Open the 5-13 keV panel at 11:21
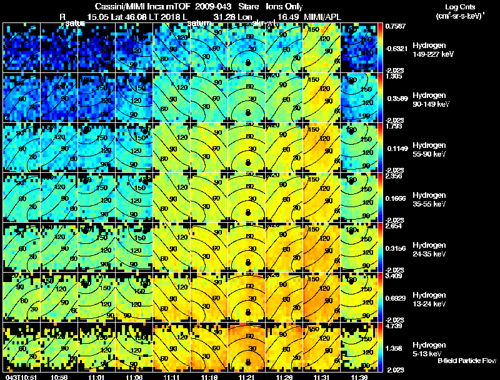The width and height of the screenshot is (500, 380). coord(247,347)
